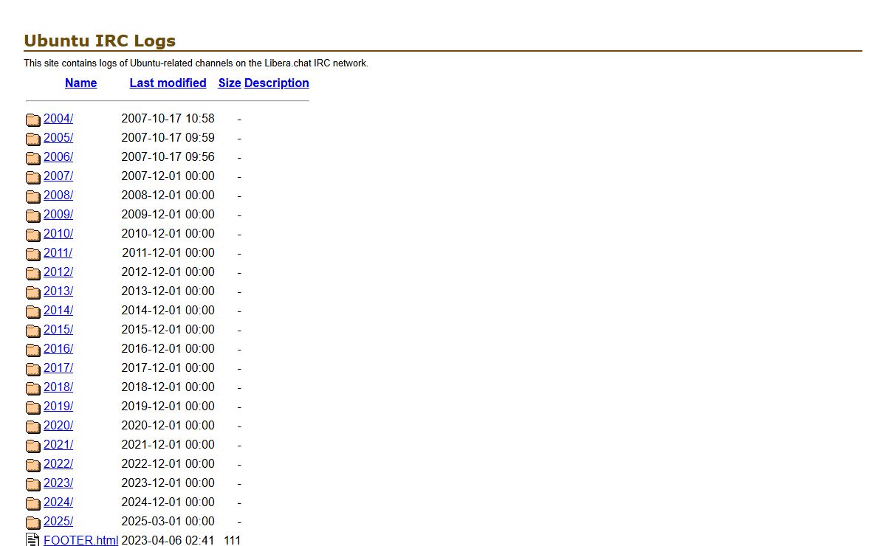This screenshot has width=886, height=546.
Task: Open the 2024/ logs directory link
Action: 58,502
